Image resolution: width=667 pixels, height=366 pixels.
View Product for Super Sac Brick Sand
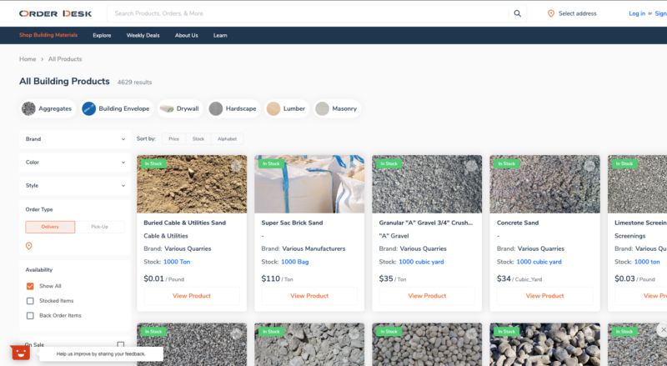309,296
